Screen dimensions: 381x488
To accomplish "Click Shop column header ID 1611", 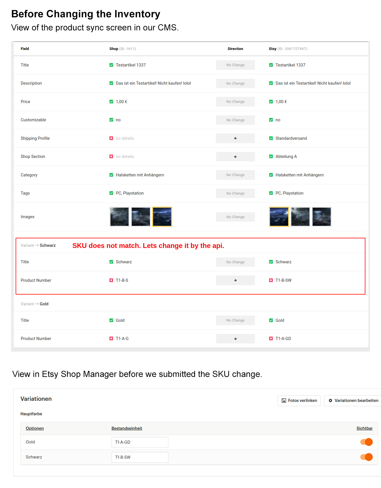I will (x=123, y=49).
